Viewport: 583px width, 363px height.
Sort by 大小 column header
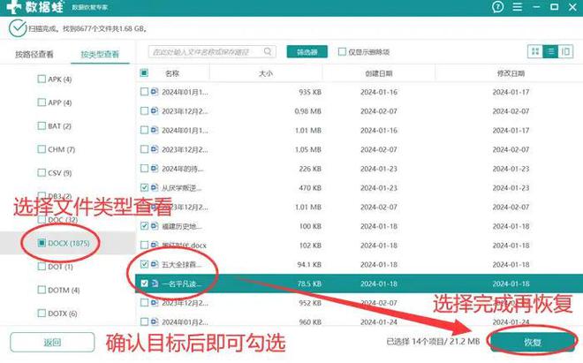pos(266,73)
